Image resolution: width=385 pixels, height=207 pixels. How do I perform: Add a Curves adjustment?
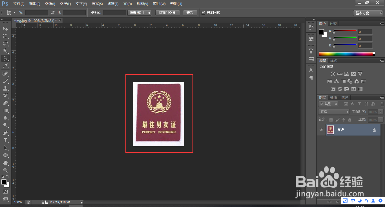[347, 74]
